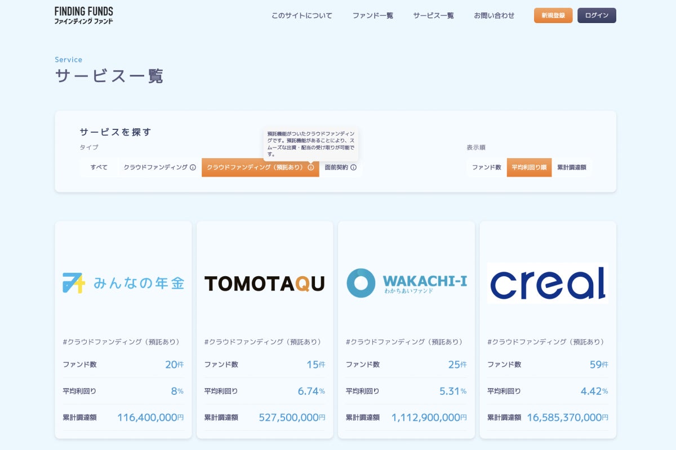Click みんなの年金 fund count 20件
Image resolution: width=676 pixels, height=450 pixels.
175,364
